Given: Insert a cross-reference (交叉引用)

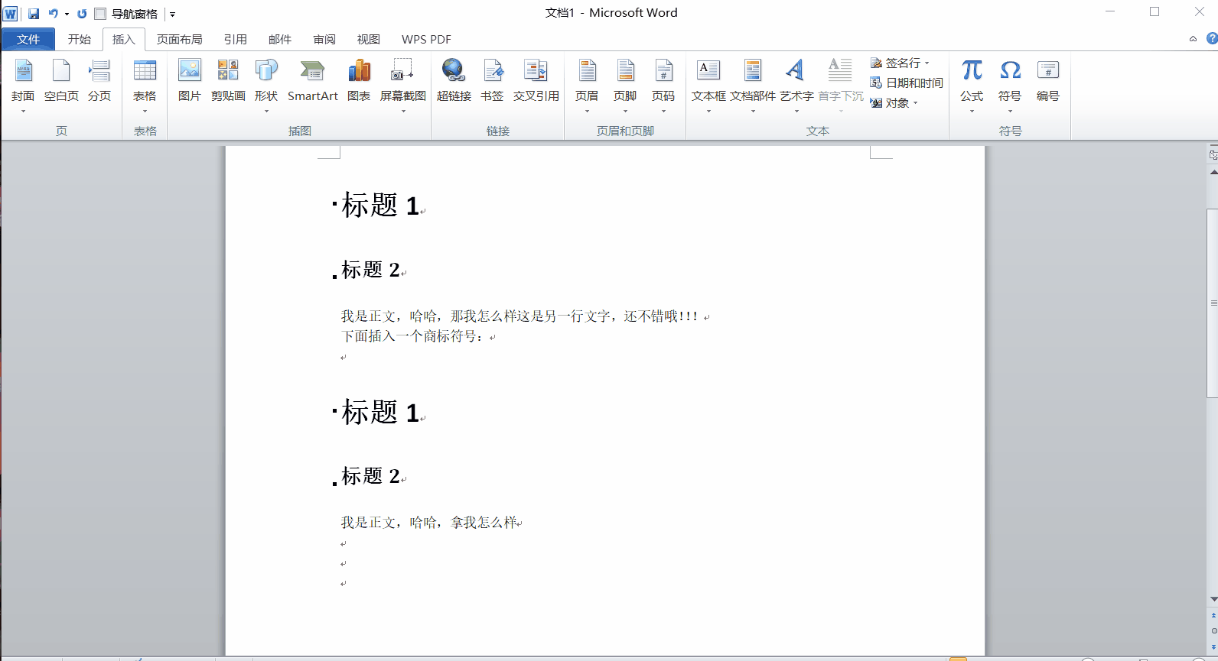Looking at the screenshot, I should coord(536,81).
